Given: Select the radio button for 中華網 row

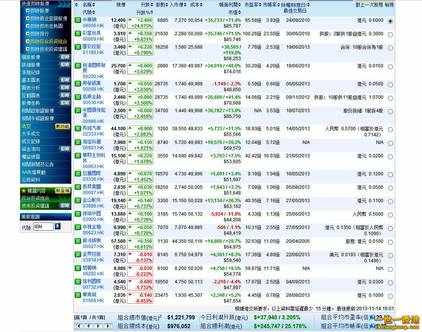Looking at the screenshot, I should click(390, 21).
